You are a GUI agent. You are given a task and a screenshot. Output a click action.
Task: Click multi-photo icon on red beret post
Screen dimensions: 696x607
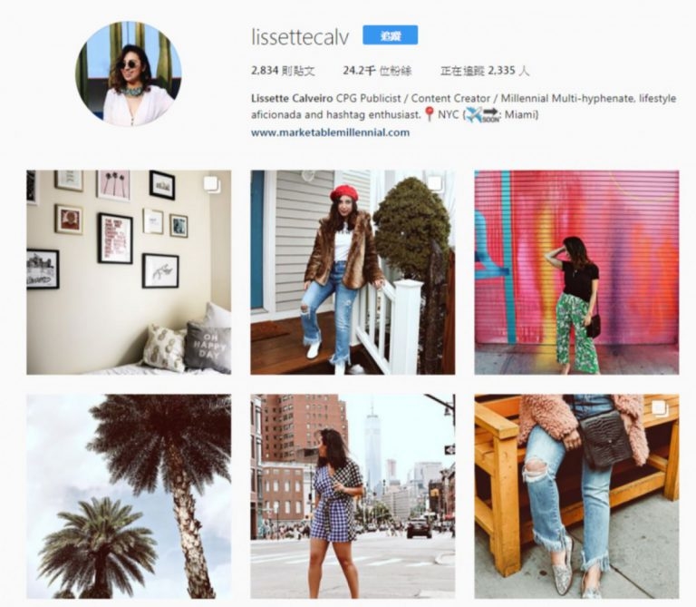point(436,185)
